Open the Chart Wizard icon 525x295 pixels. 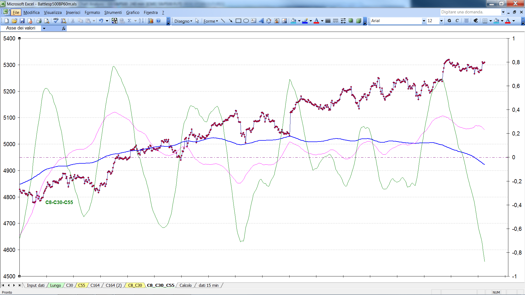[151, 21]
